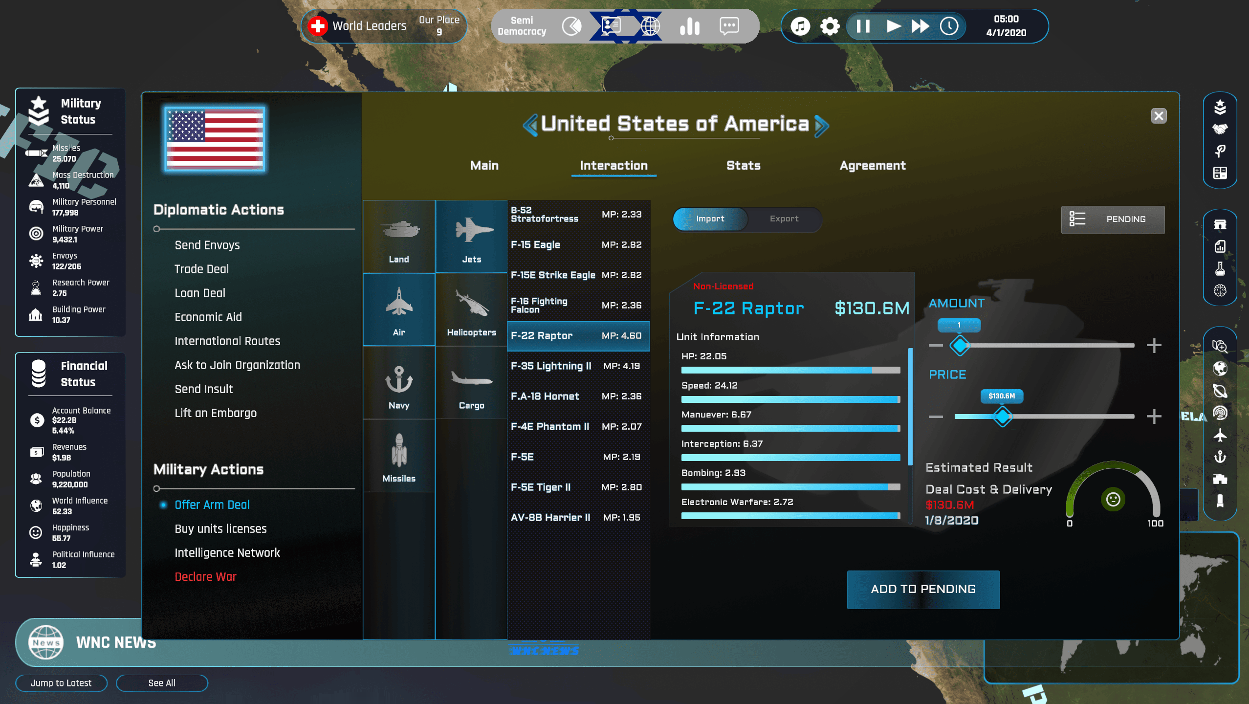Viewport: 1249px width, 704px height.
Task: Select F-15 Eagle from list
Action: (578, 245)
